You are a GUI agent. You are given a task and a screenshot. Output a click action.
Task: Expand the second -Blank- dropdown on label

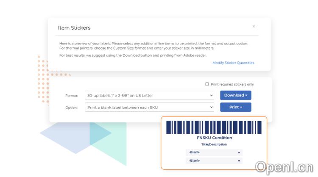click(x=214, y=160)
